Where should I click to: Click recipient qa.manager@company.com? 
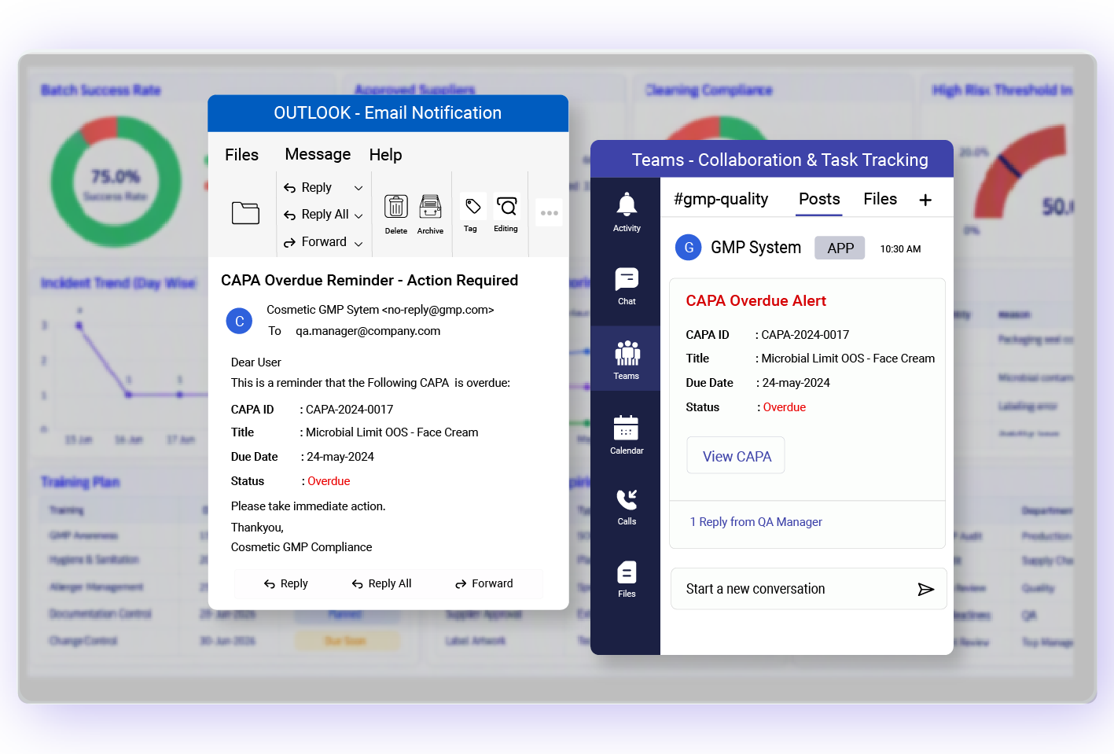click(x=368, y=331)
